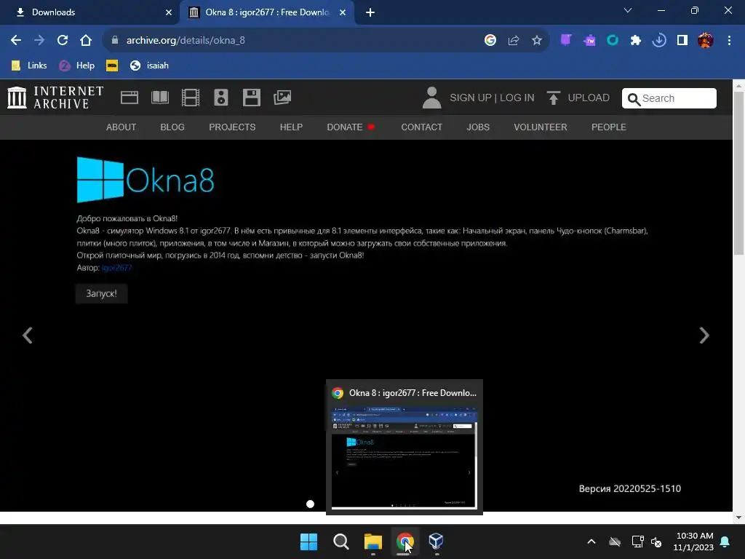The height and width of the screenshot is (559, 745).
Task: Open the CONTACT menu item
Action: (x=421, y=127)
